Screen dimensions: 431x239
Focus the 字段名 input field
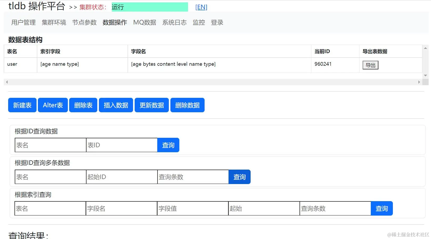[121, 209]
